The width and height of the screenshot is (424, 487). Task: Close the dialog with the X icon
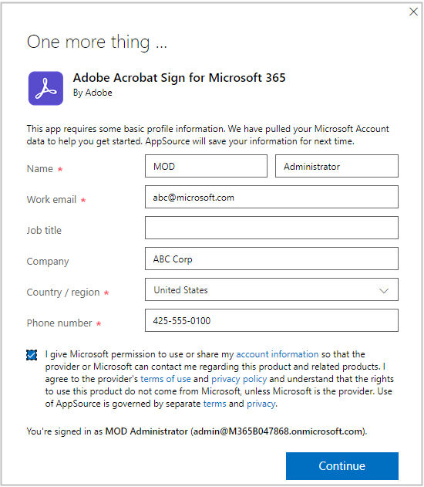(x=413, y=12)
